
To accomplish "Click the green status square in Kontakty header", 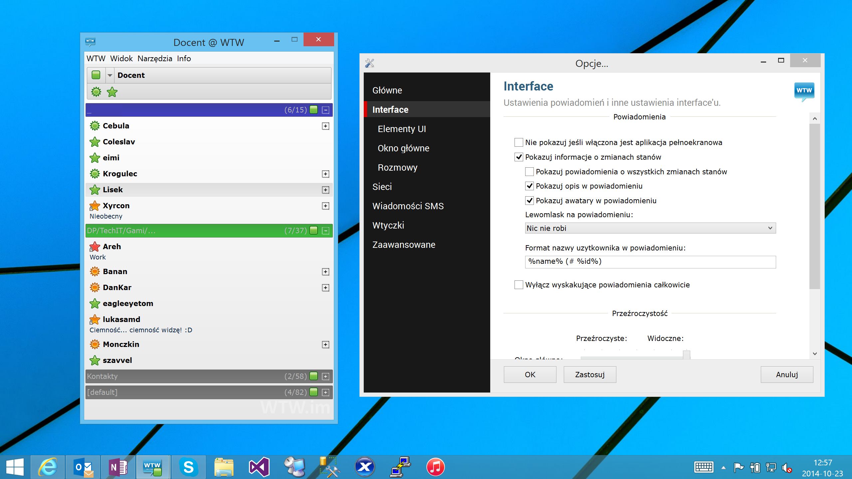I will pyautogui.click(x=314, y=376).
